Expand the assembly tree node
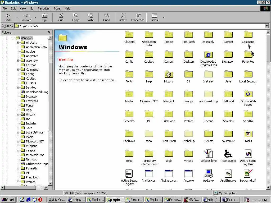The height and width of the screenshot is (203, 271). coord(18,61)
